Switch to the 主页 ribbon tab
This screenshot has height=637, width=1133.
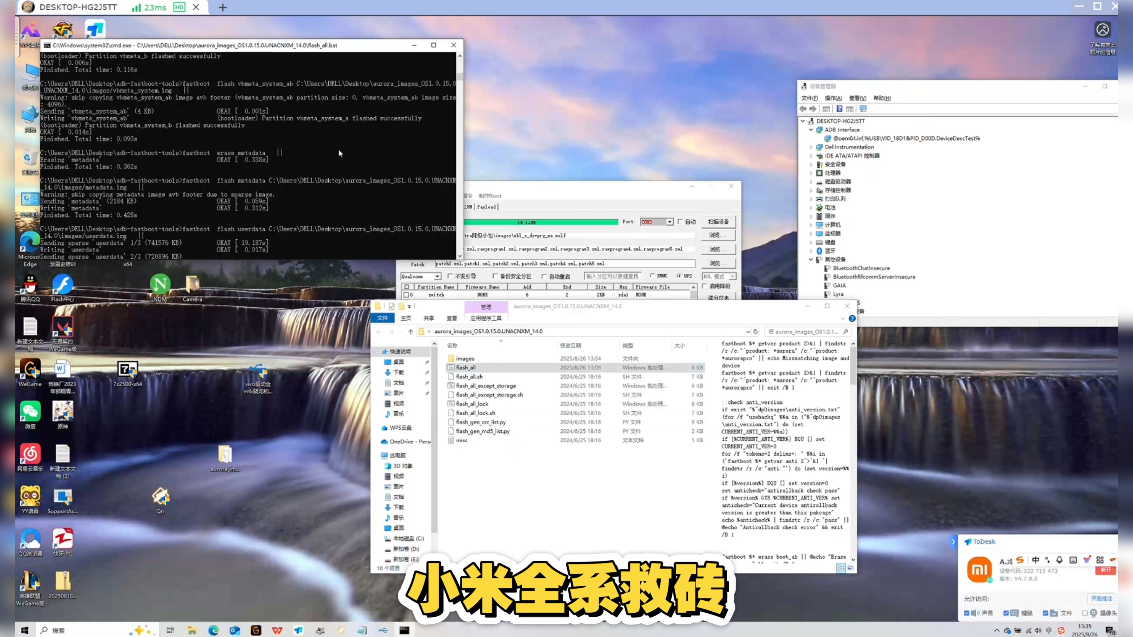[x=405, y=318]
